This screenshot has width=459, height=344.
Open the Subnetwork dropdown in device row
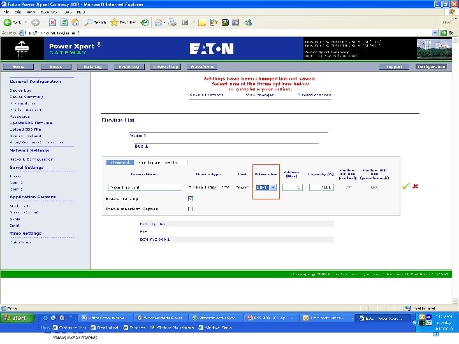(x=266, y=187)
